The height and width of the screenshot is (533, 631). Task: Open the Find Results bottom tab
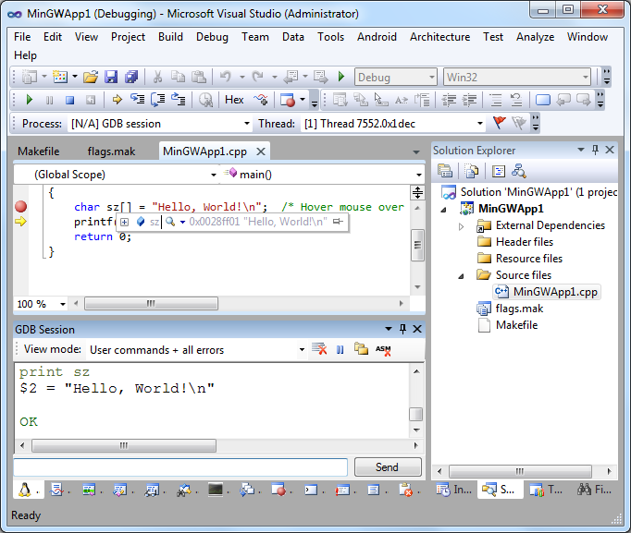595,490
